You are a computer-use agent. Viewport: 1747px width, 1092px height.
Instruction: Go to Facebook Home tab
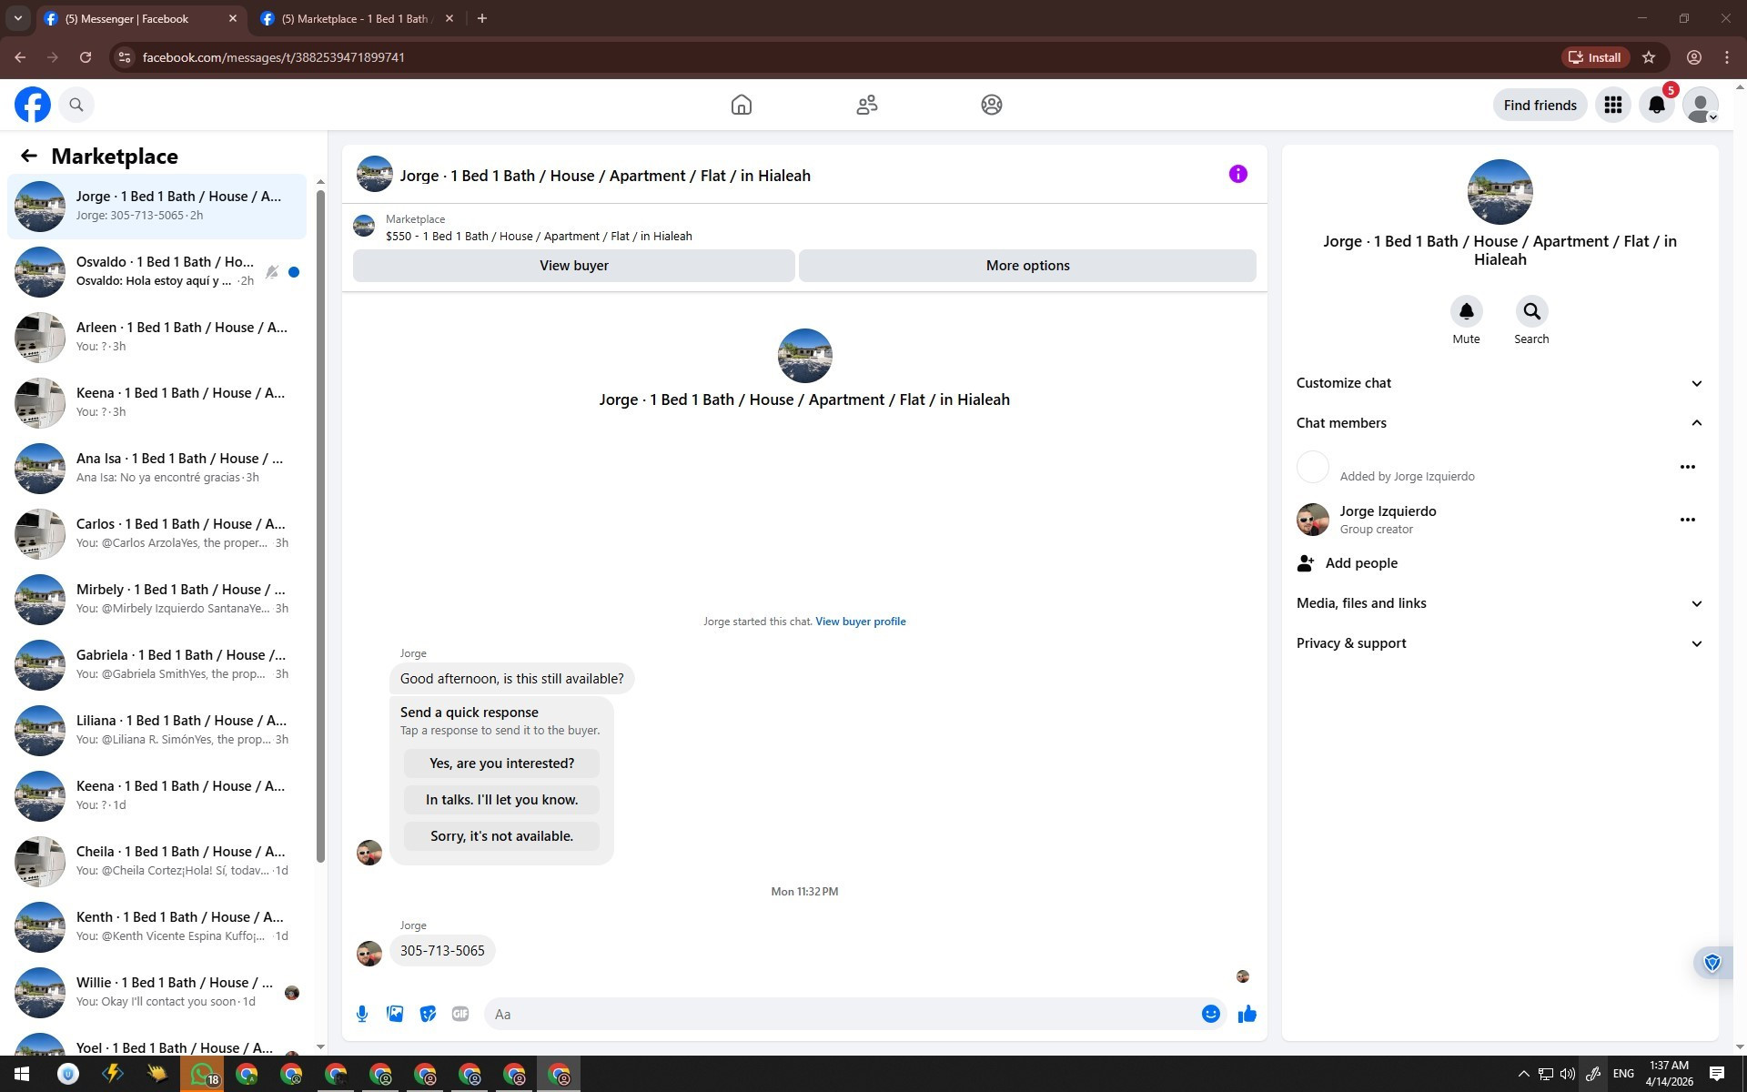[741, 105]
